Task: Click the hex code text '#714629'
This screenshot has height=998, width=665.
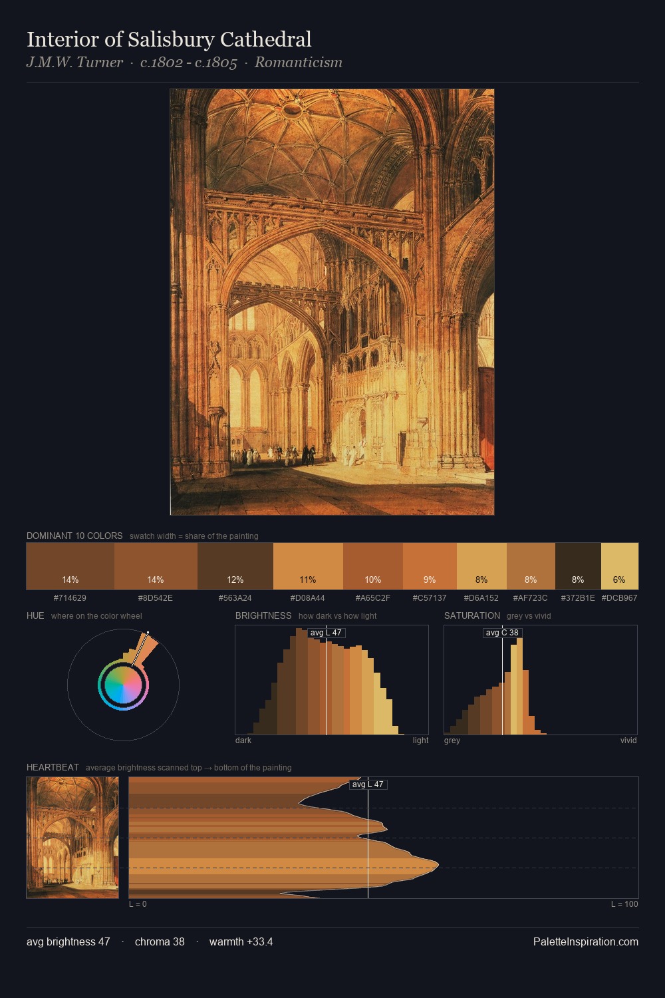Action: coord(70,598)
